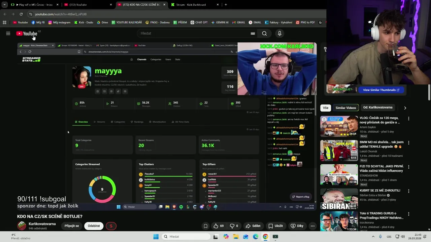Image resolution: width=431 pixels, height=242 pixels.
Task: Open the YOUTUBE KALENDÁŘ bookmark
Action: click(x=127, y=23)
